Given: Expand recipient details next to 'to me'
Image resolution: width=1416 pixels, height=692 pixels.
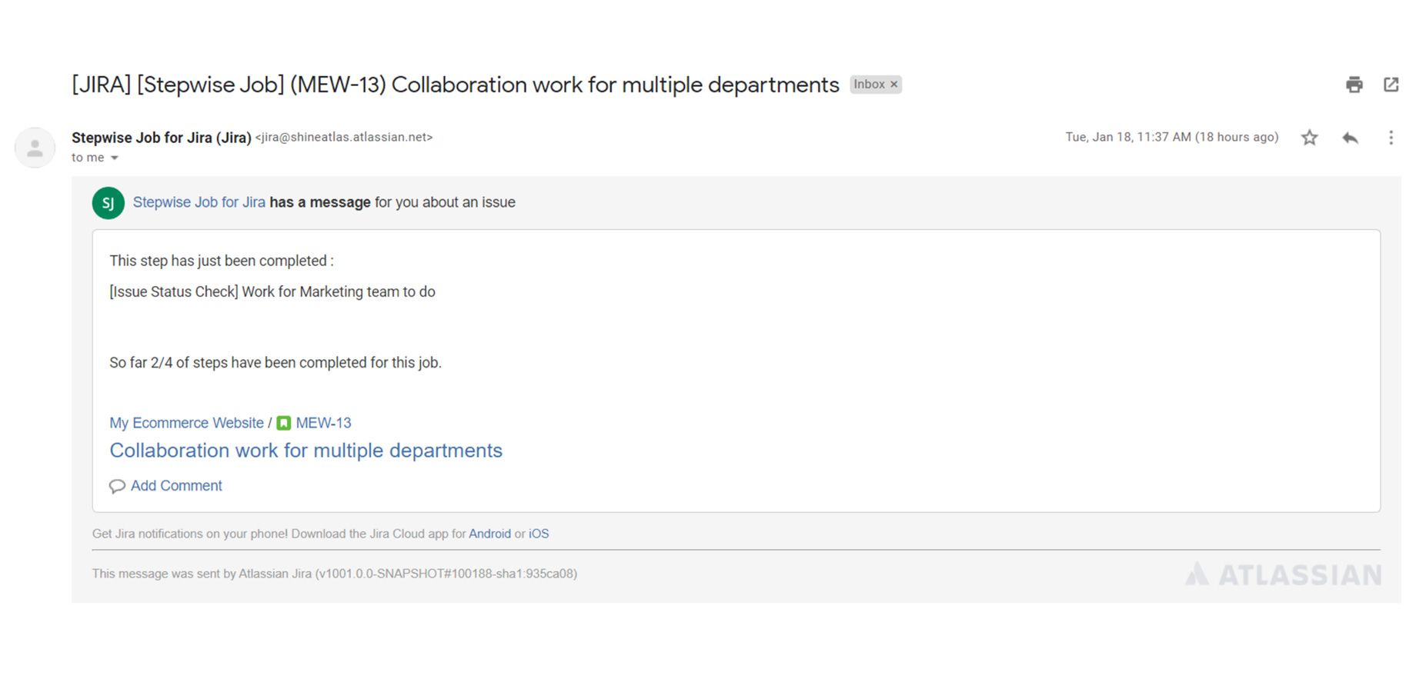Looking at the screenshot, I should click(x=115, y=158).
